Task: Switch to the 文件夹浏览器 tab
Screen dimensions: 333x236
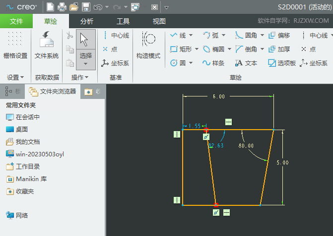Action: coord(53,92)
